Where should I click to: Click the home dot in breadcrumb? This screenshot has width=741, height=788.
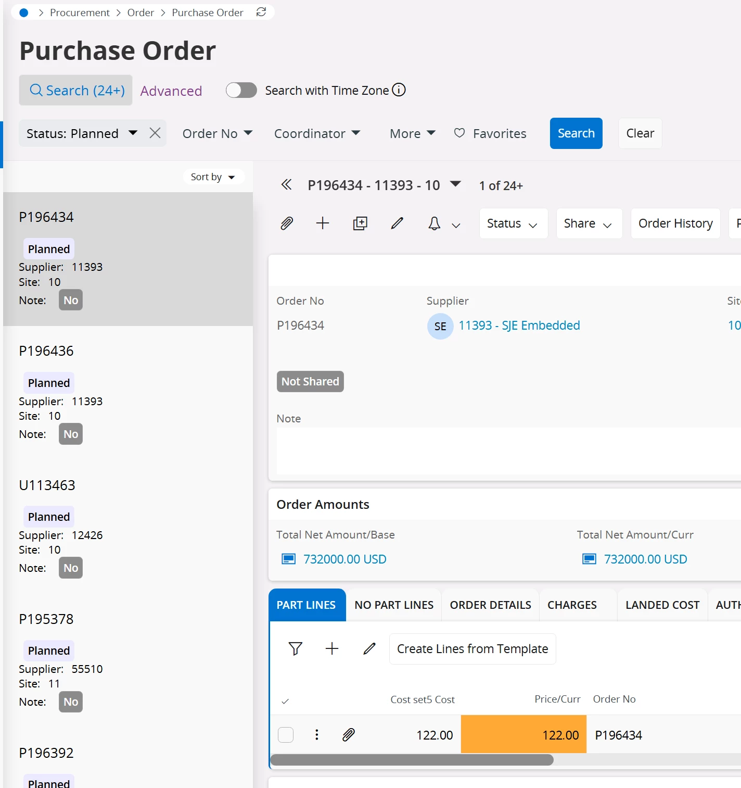23,12
